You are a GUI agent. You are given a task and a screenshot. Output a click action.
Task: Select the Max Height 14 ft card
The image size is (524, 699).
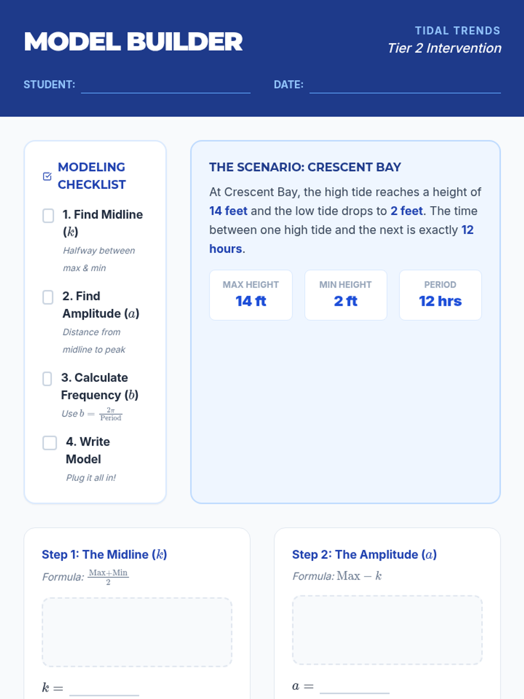coord(251,295)
